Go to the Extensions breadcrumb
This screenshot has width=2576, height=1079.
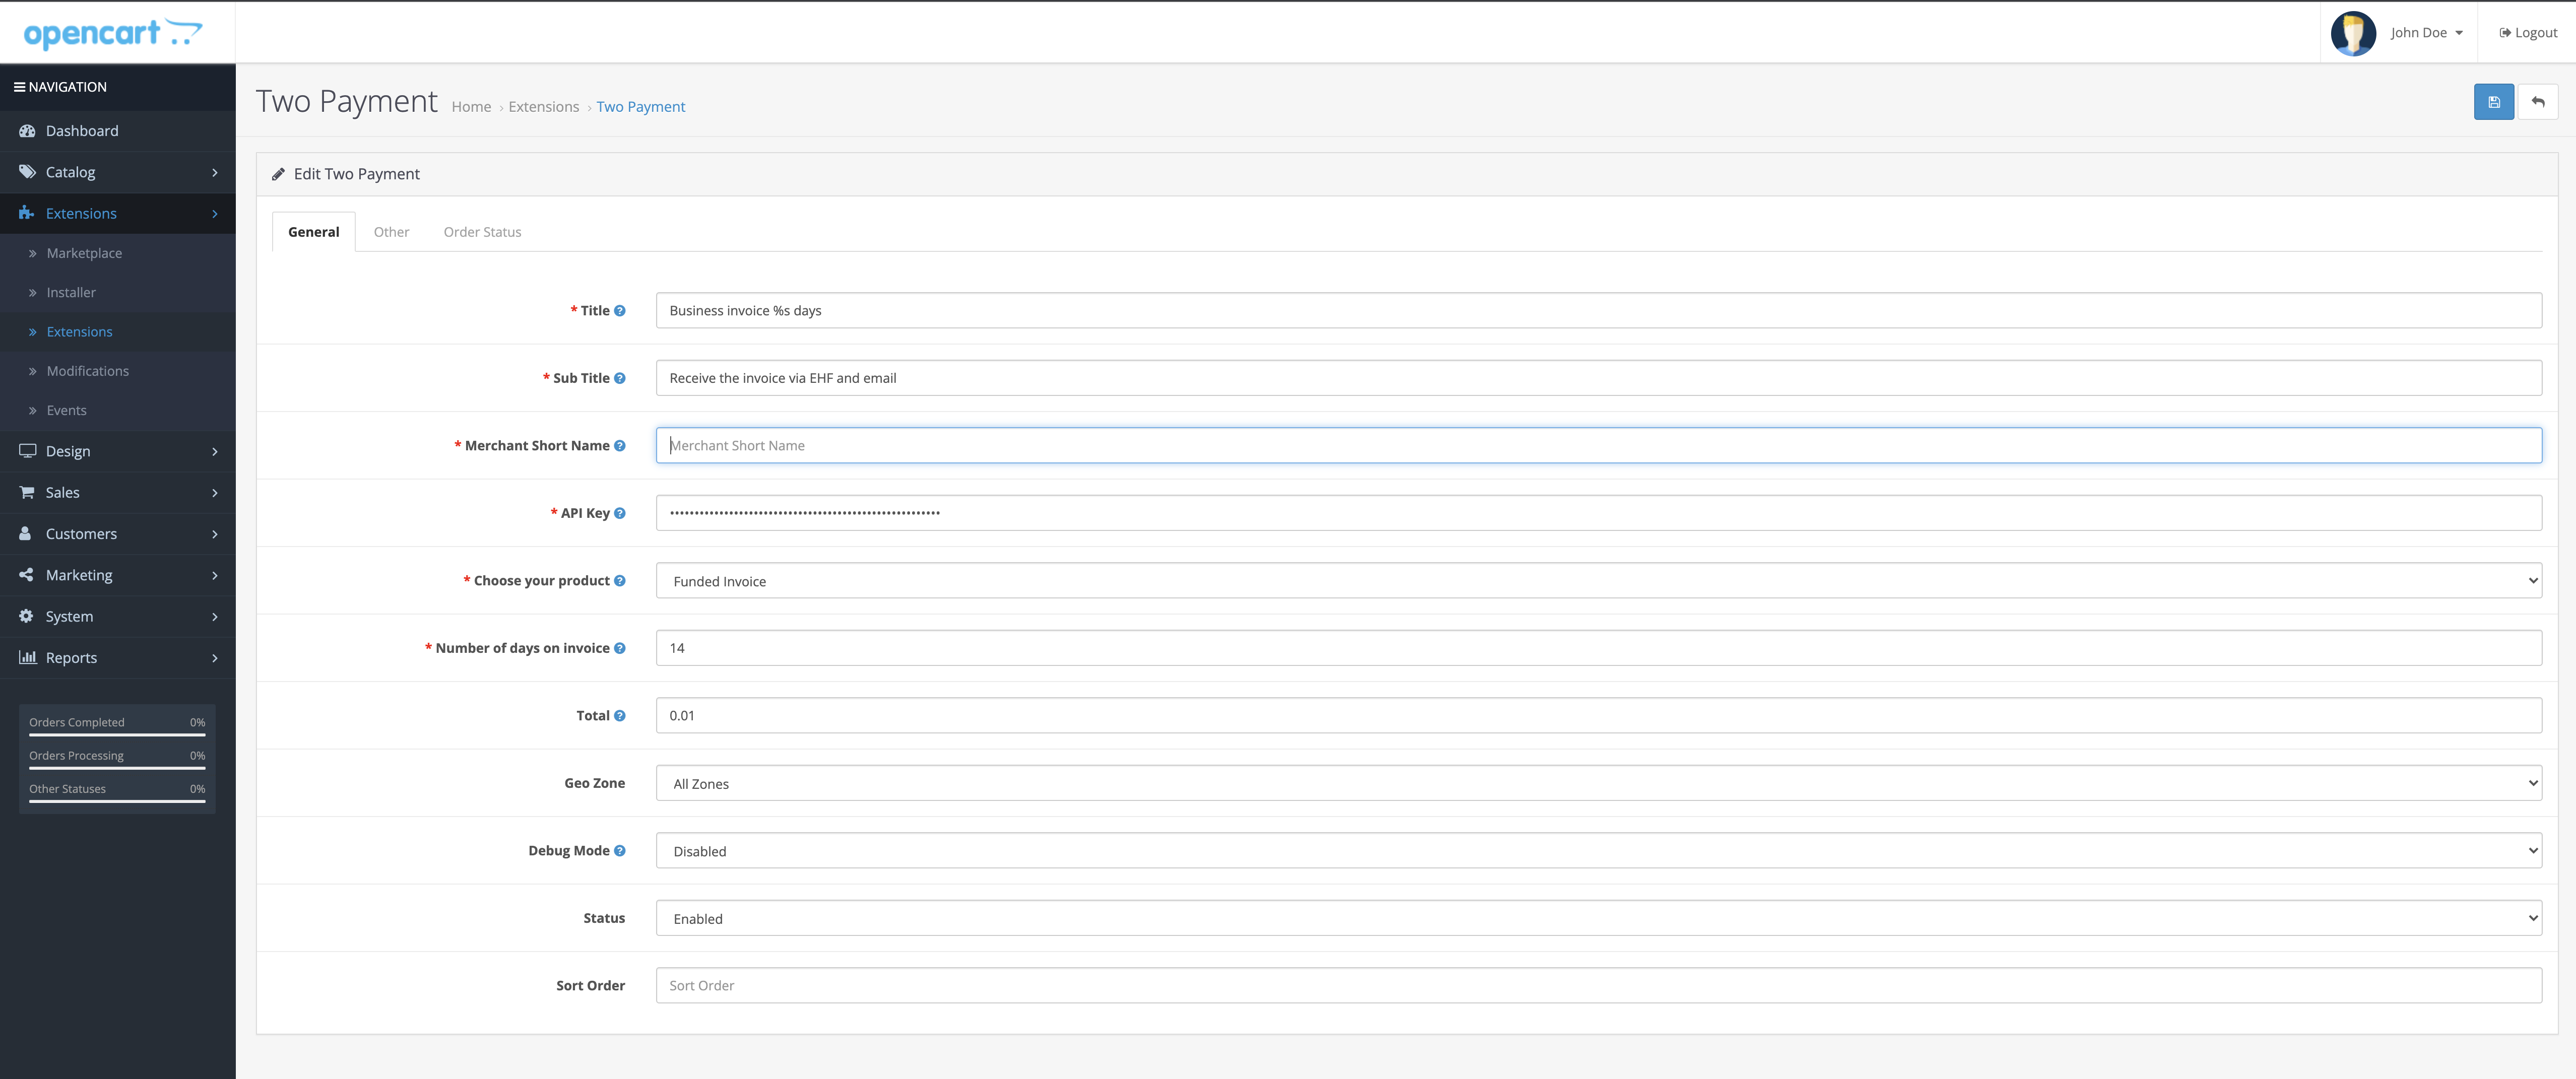click(543, 107)
